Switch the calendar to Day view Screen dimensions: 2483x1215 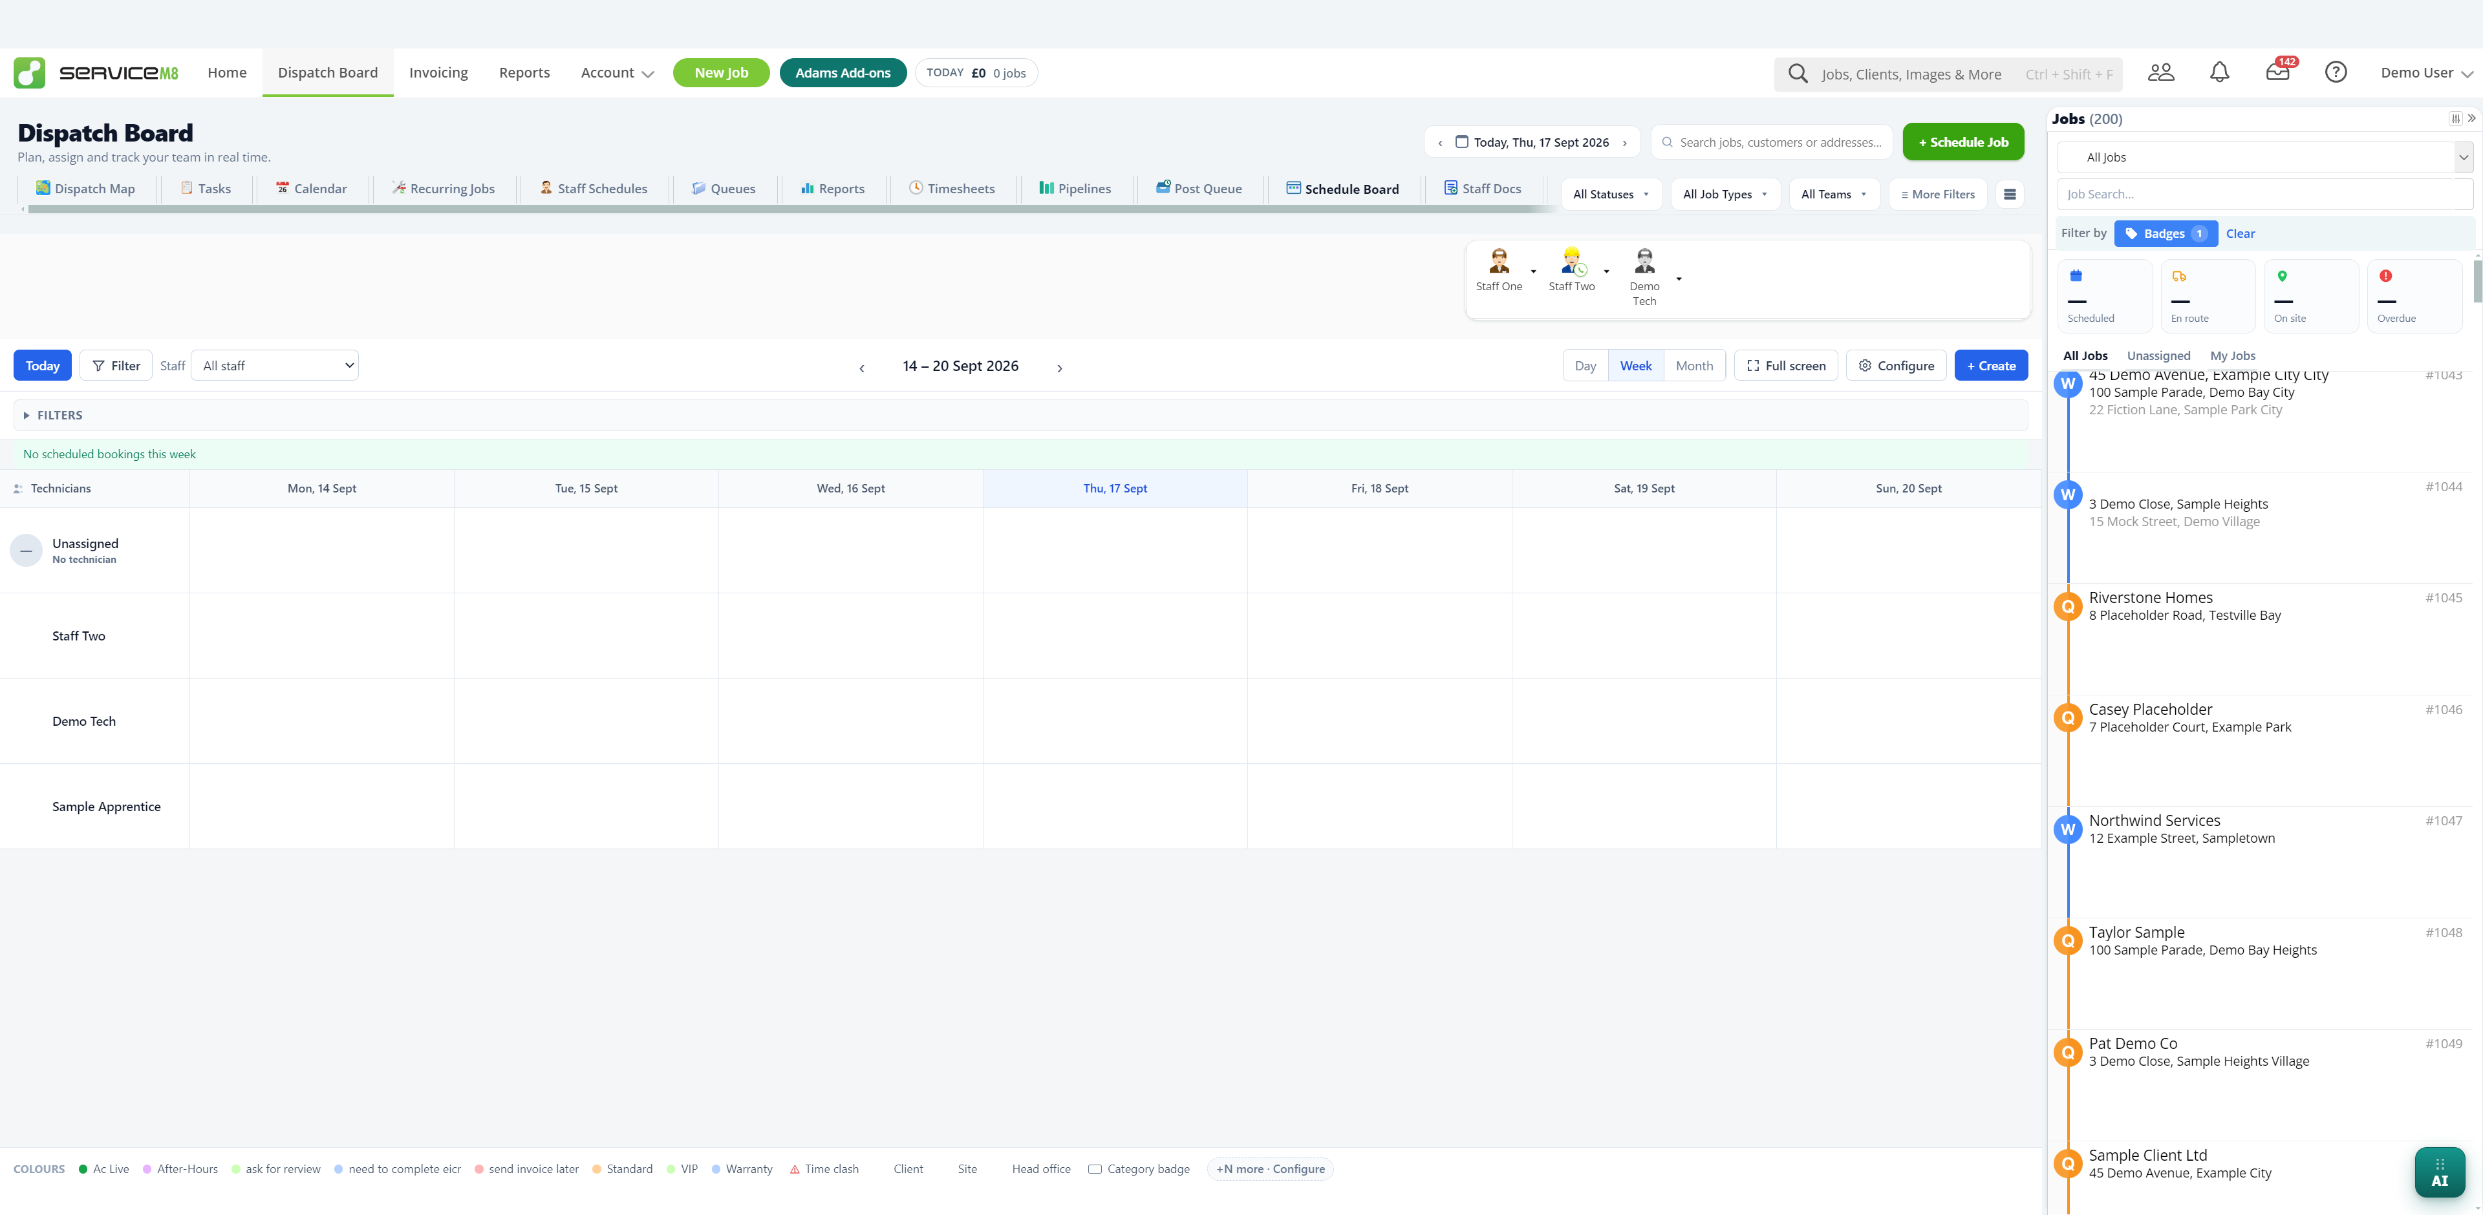[1585, 366]
